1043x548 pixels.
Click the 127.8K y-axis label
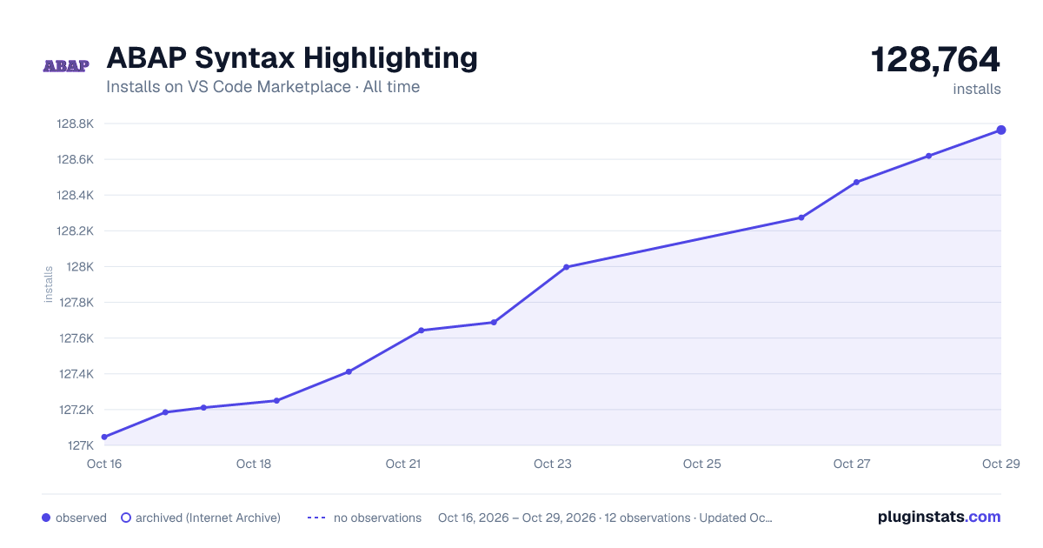click(76, 303)
